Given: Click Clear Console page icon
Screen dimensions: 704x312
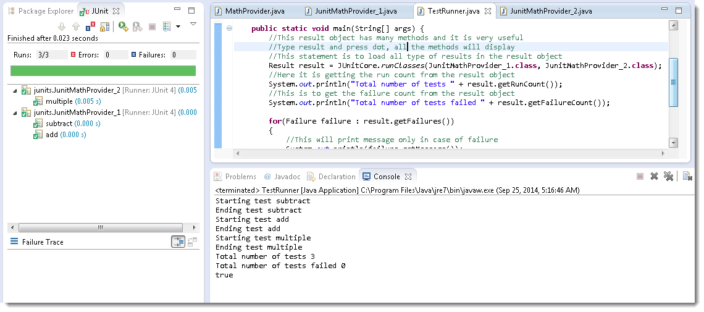Looking at the screenshot, I should point(687,177).
